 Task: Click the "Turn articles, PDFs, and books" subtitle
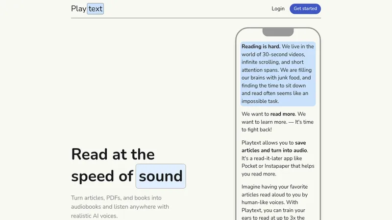pyautogui.click(x=120, y=207)
